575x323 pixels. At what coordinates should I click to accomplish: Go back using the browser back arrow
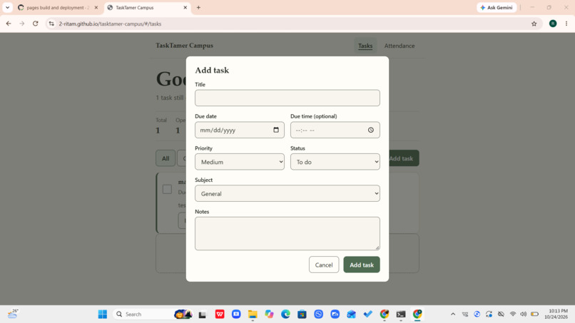pyautogui.click(x=9, y=24)
